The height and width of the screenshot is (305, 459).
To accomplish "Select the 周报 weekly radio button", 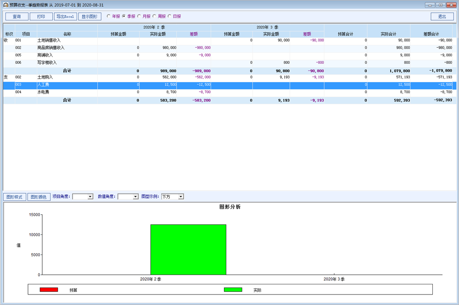I will 154,16.
